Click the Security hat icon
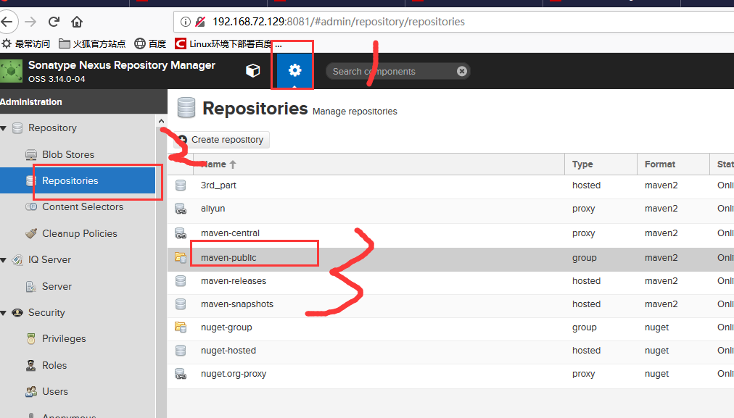734x418 pixels. [x=17, y=312]
